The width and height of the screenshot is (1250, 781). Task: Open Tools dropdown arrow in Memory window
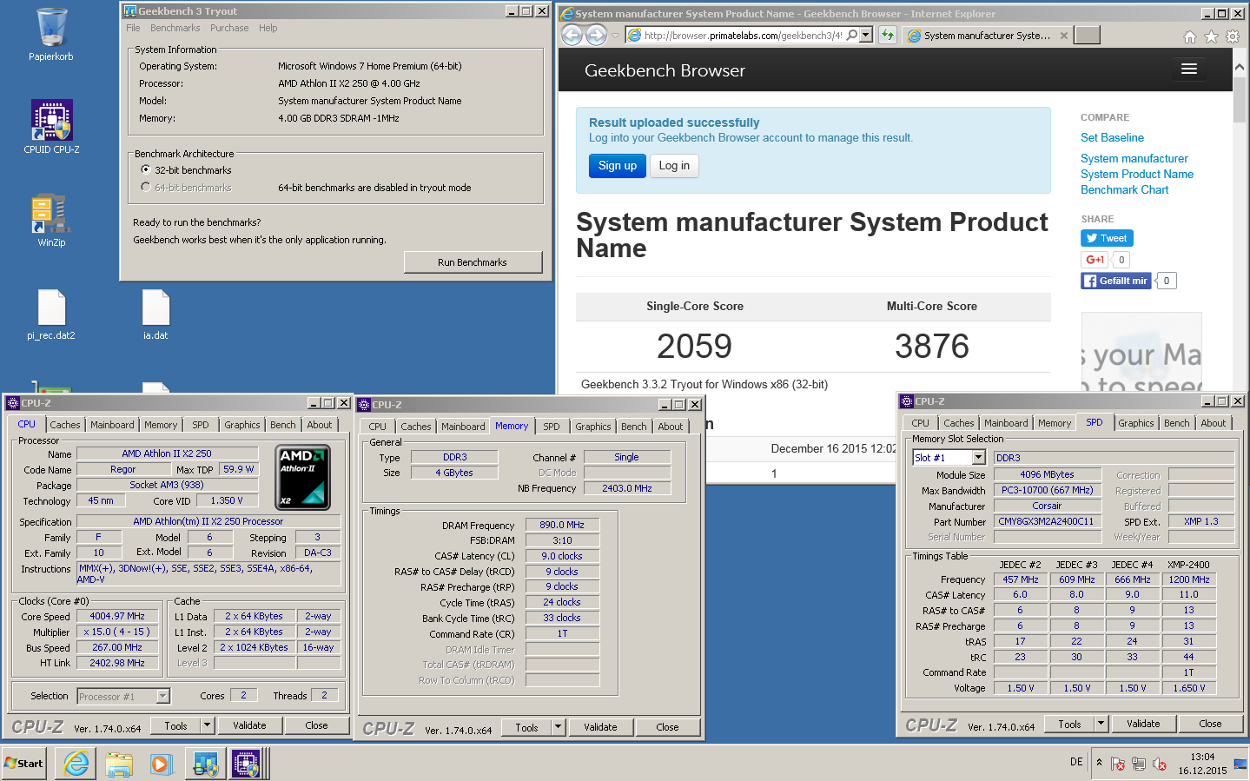click(x=558, y=727)
